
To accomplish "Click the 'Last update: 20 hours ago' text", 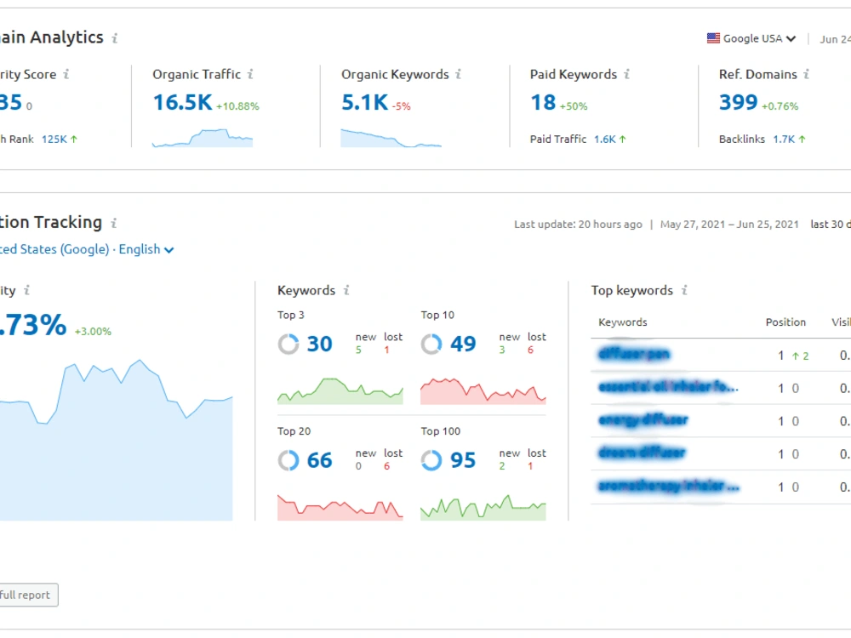I will click(578, 224).
